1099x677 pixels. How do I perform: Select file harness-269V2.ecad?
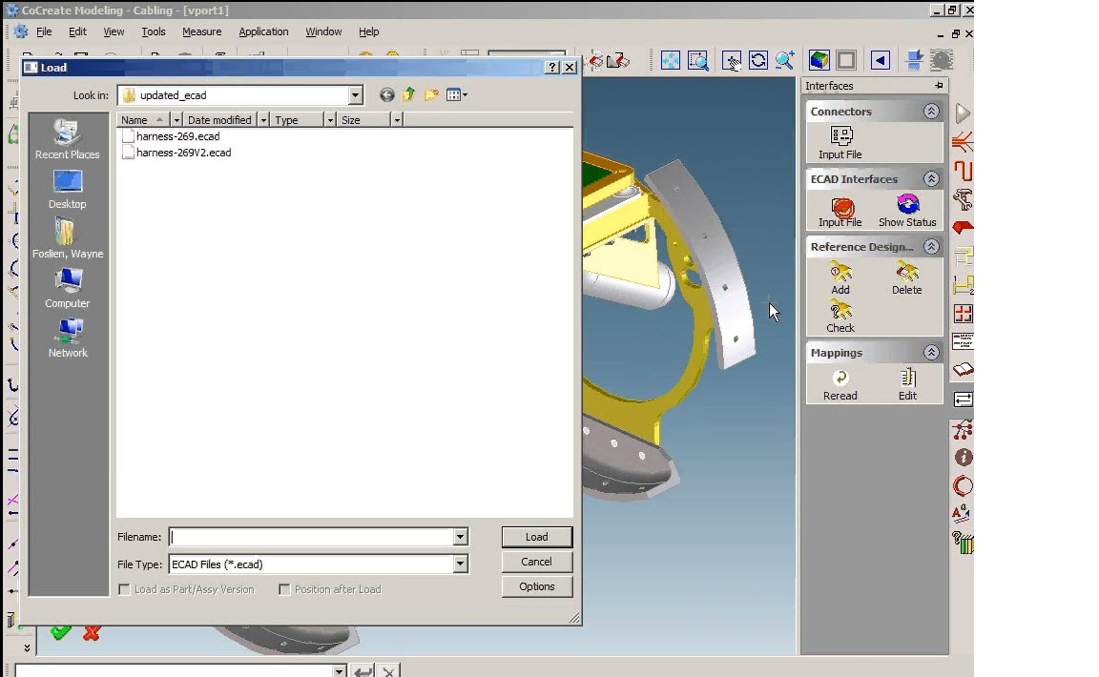click(176, 152)
